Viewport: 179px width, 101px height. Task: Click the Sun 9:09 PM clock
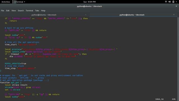[89, 2]
